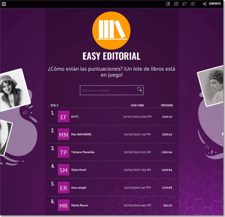Click the COMPARTIR button
The image size is (225, 217).
215,4
